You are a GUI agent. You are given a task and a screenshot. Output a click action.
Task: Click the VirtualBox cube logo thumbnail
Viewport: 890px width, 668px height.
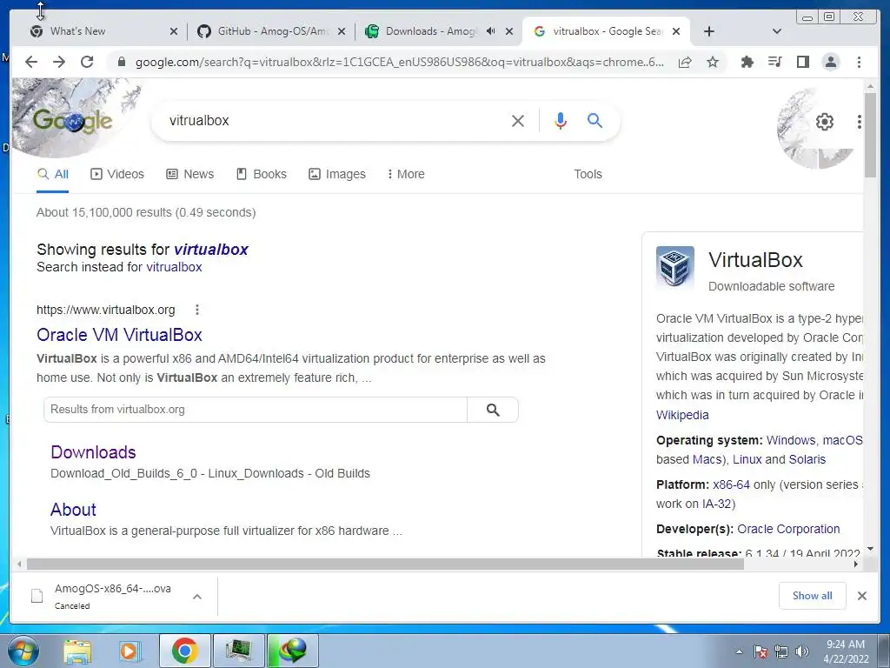(674, 266)
